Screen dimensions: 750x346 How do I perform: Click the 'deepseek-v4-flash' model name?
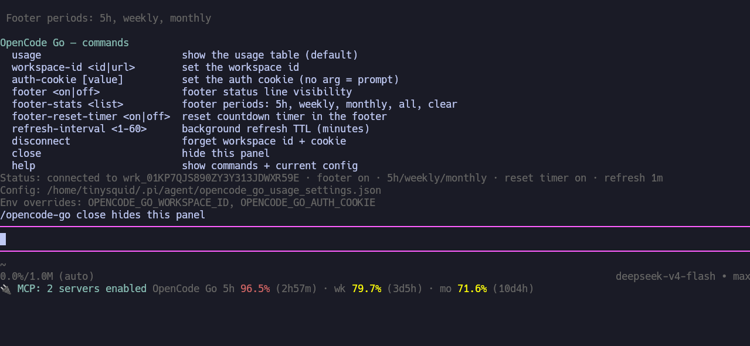666,276
